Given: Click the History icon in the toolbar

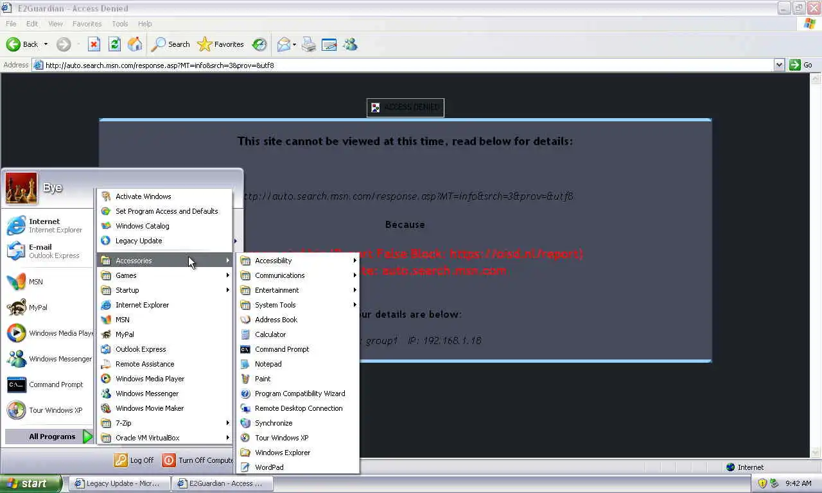Looking at the screenshot, I should tap(259, 44).
